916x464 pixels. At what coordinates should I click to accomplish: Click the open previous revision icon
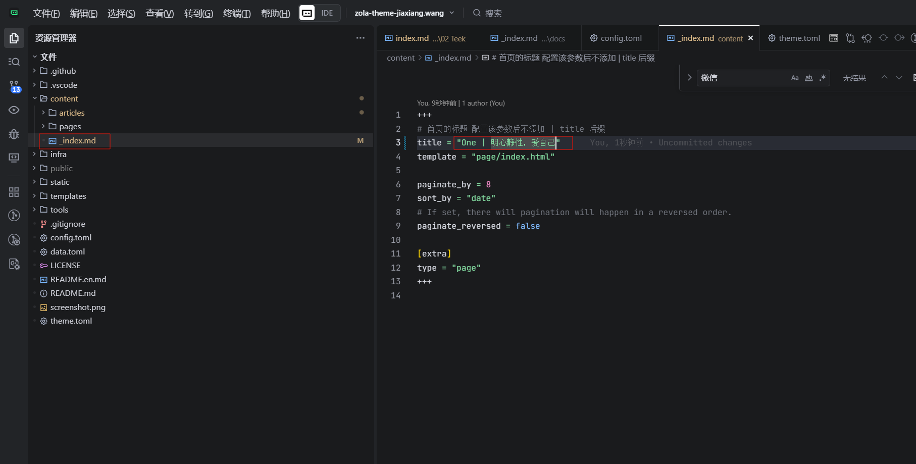click(867, 38)
